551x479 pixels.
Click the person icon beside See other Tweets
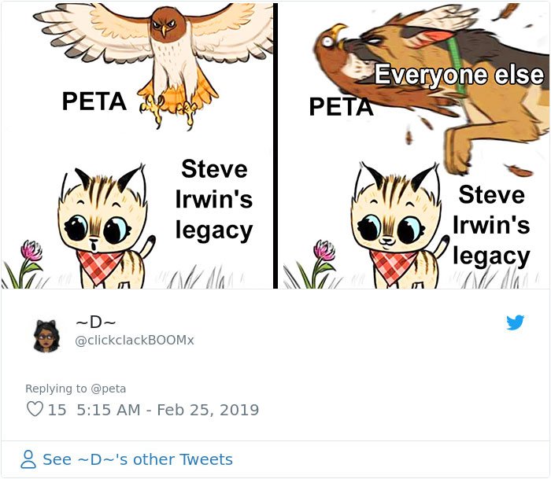click(28, 459)
